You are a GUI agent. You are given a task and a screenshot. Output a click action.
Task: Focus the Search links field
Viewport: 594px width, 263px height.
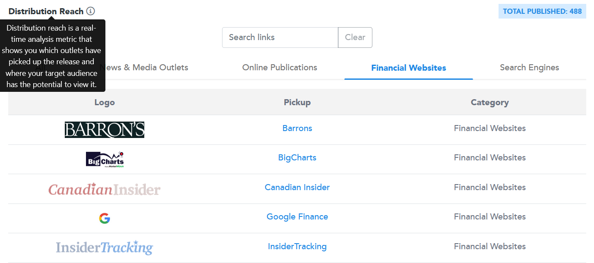tap(280, 38)
